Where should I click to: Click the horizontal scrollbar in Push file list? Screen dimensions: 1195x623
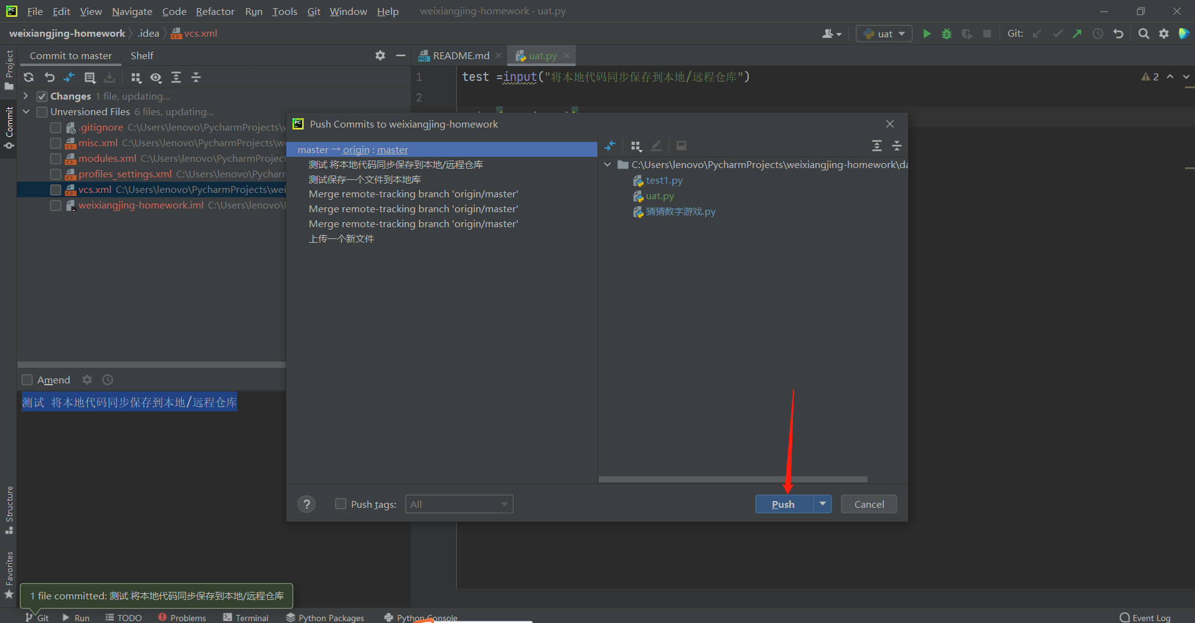point(733,479)
